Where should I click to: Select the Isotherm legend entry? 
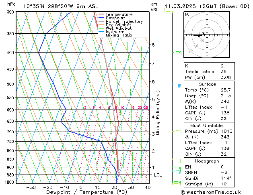115,32
